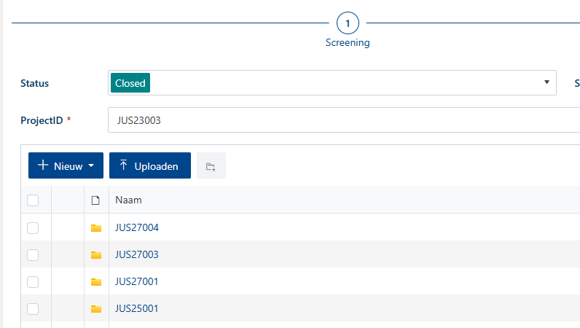This screenshot has width=580, height=328.
Task: Open the JUS27001 folder link
Action: click(137, 282)
